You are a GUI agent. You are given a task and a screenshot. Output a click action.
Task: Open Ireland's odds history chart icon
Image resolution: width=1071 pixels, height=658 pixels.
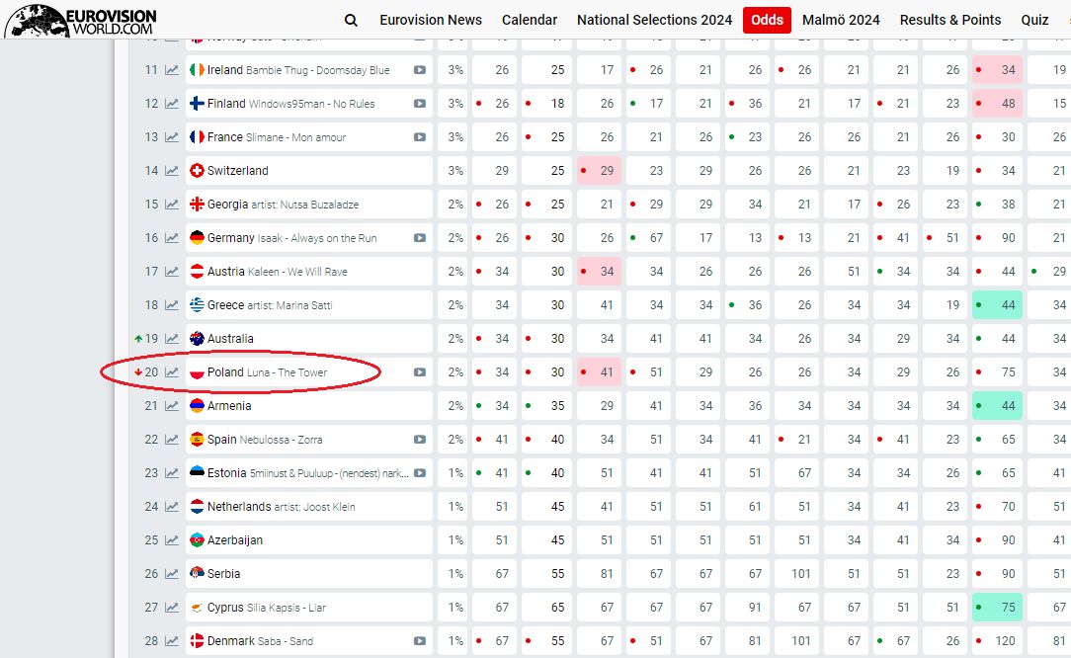point(172,70)
